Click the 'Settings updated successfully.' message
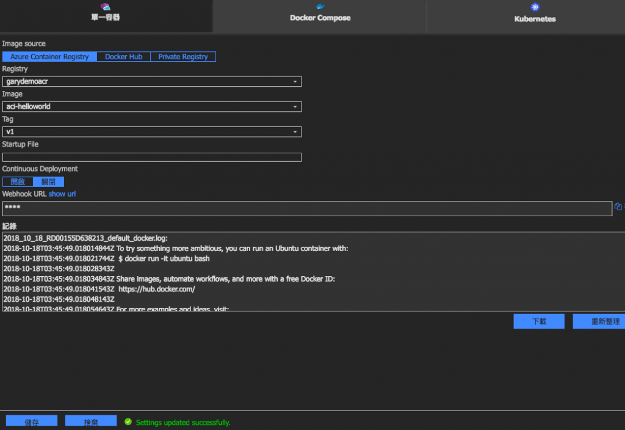625x430 pixels. (x=183, y=423)
